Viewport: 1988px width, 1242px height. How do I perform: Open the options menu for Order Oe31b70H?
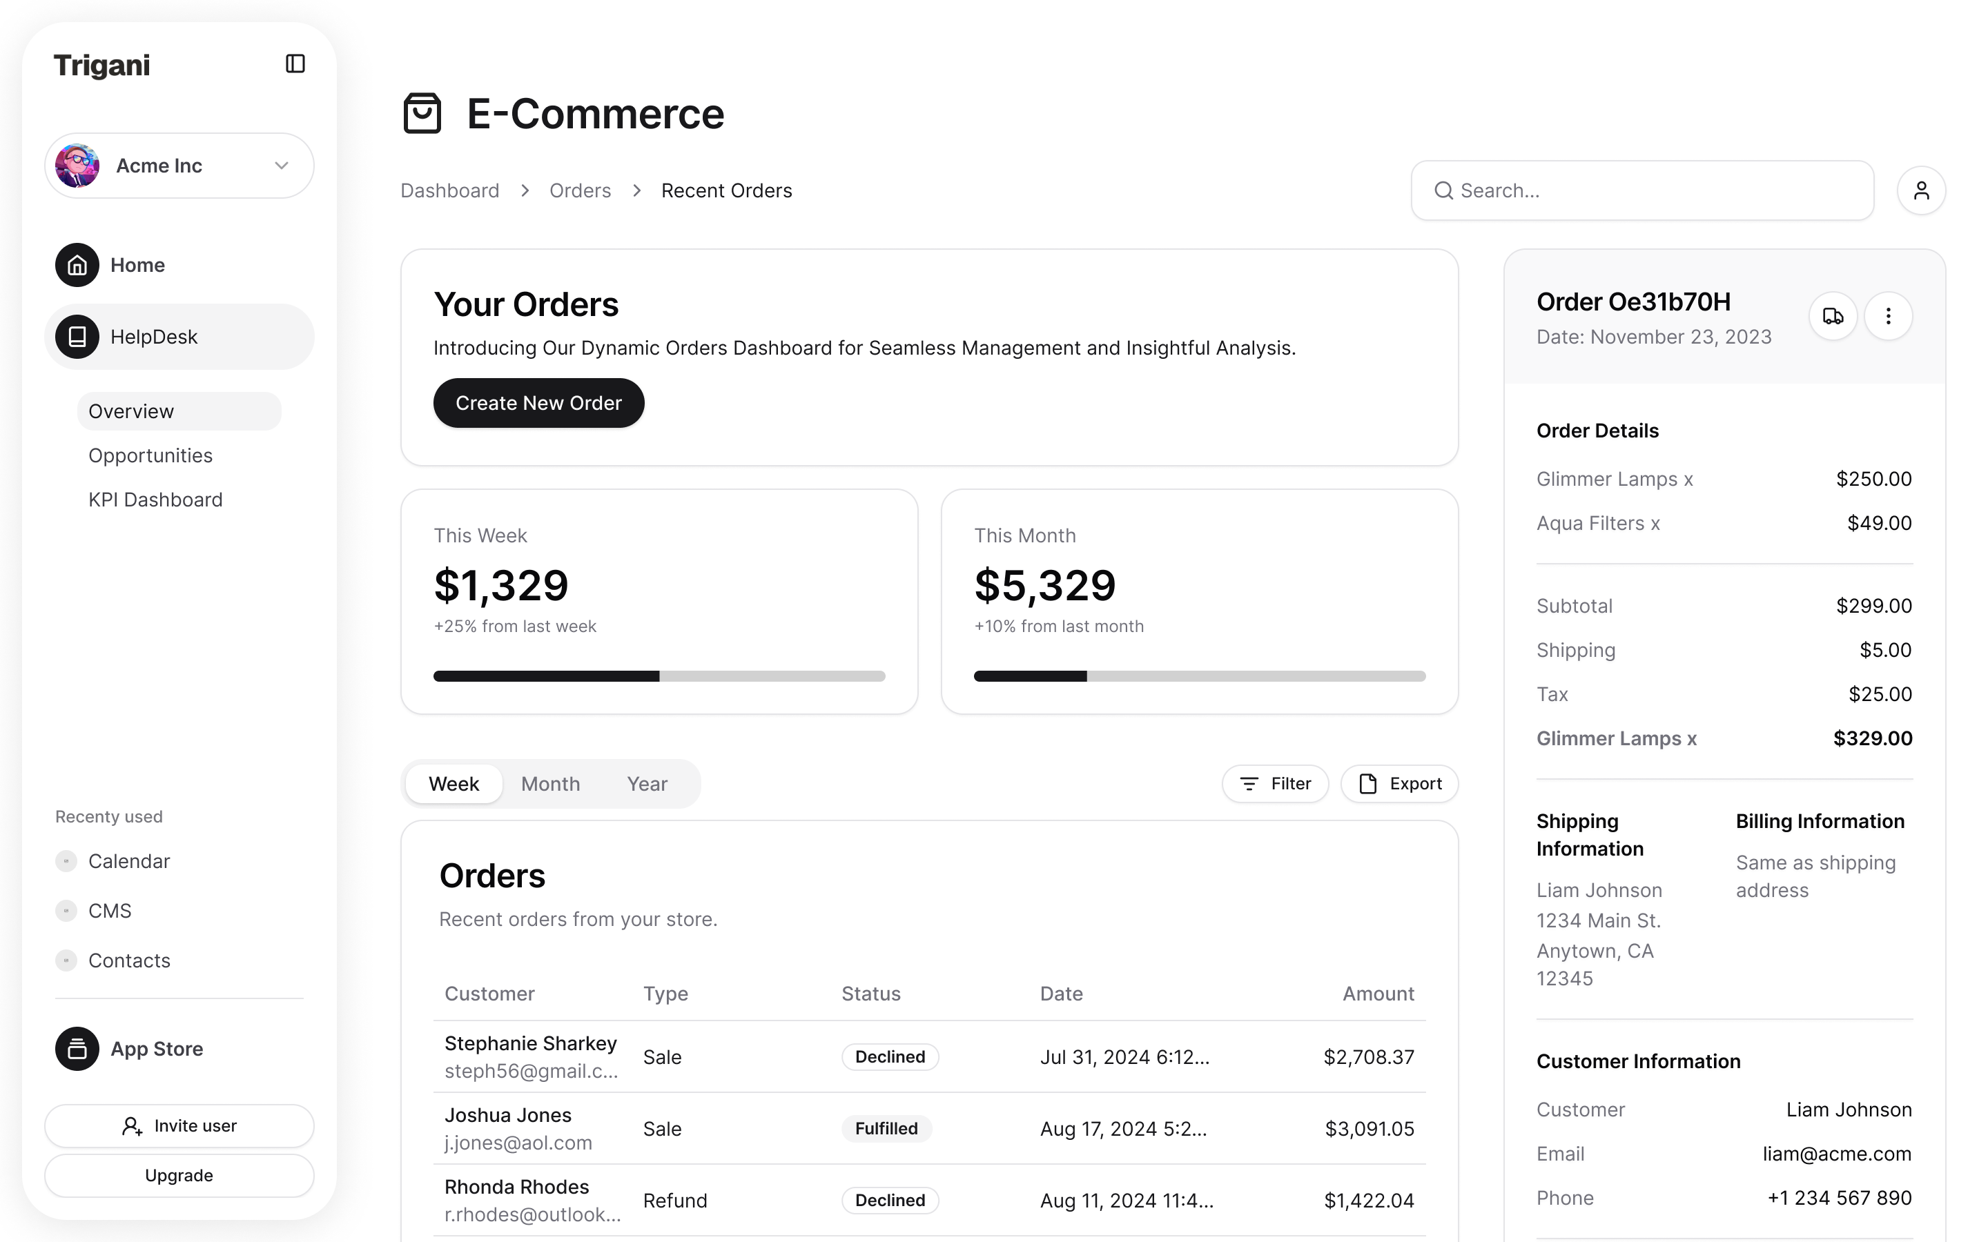tap(1888, 315)
